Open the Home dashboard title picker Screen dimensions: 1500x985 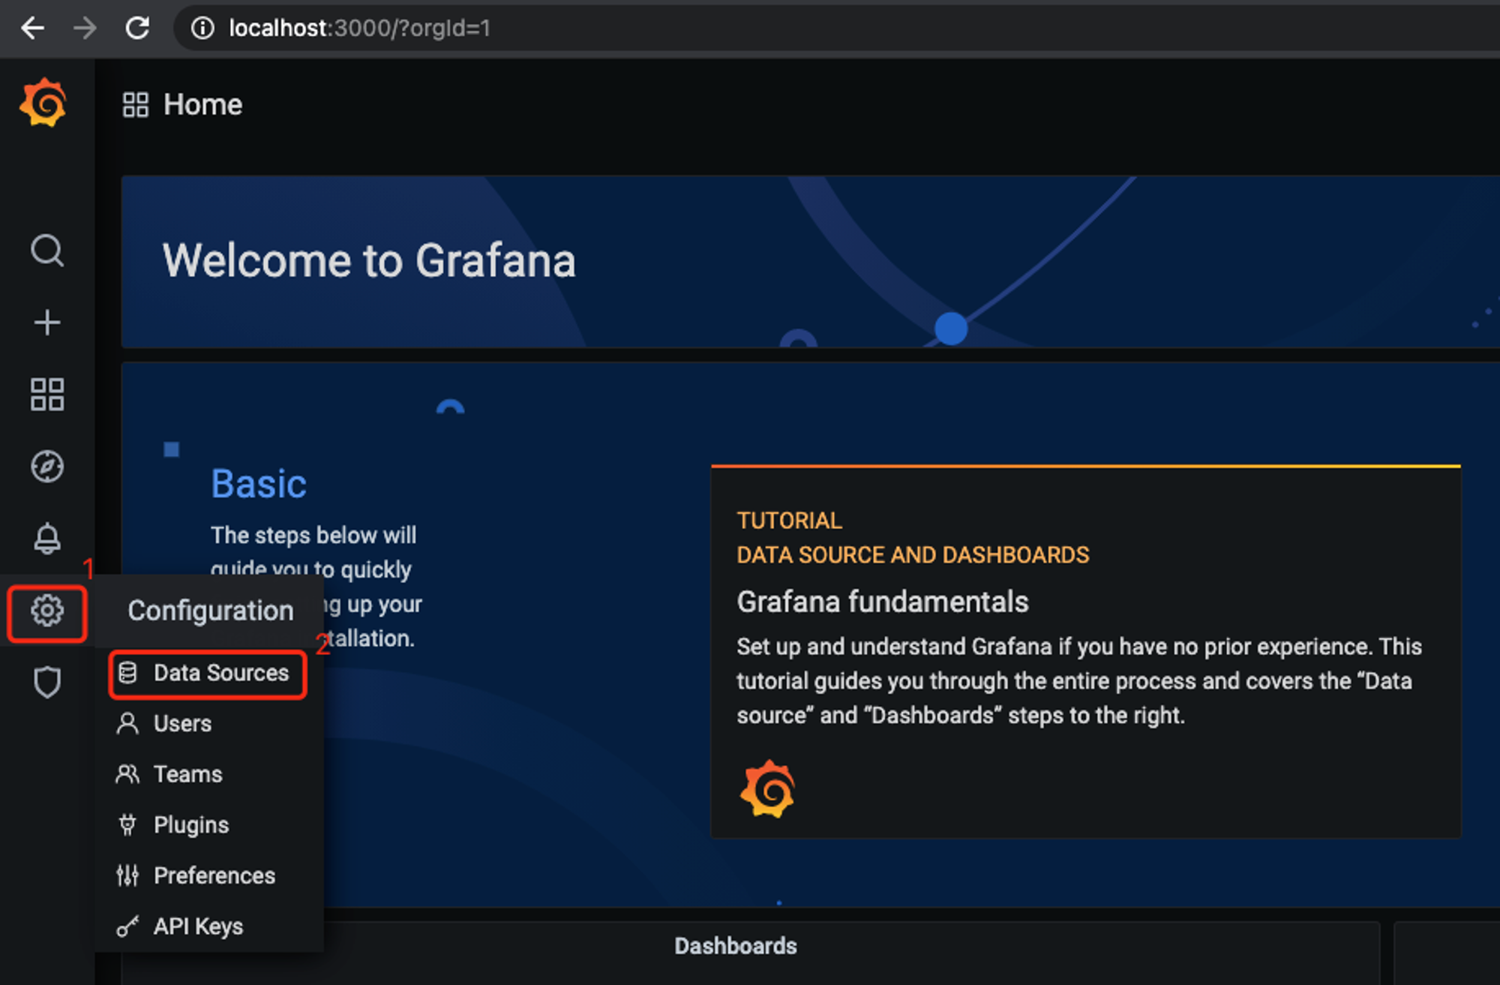[202, 105]
